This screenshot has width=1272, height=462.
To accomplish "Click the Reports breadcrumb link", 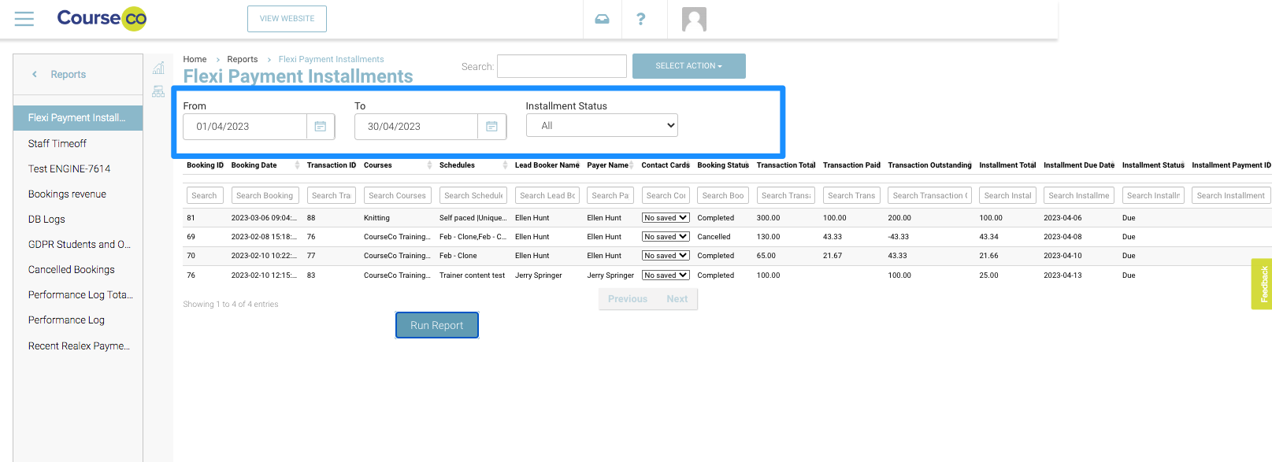I will [242, 60].
